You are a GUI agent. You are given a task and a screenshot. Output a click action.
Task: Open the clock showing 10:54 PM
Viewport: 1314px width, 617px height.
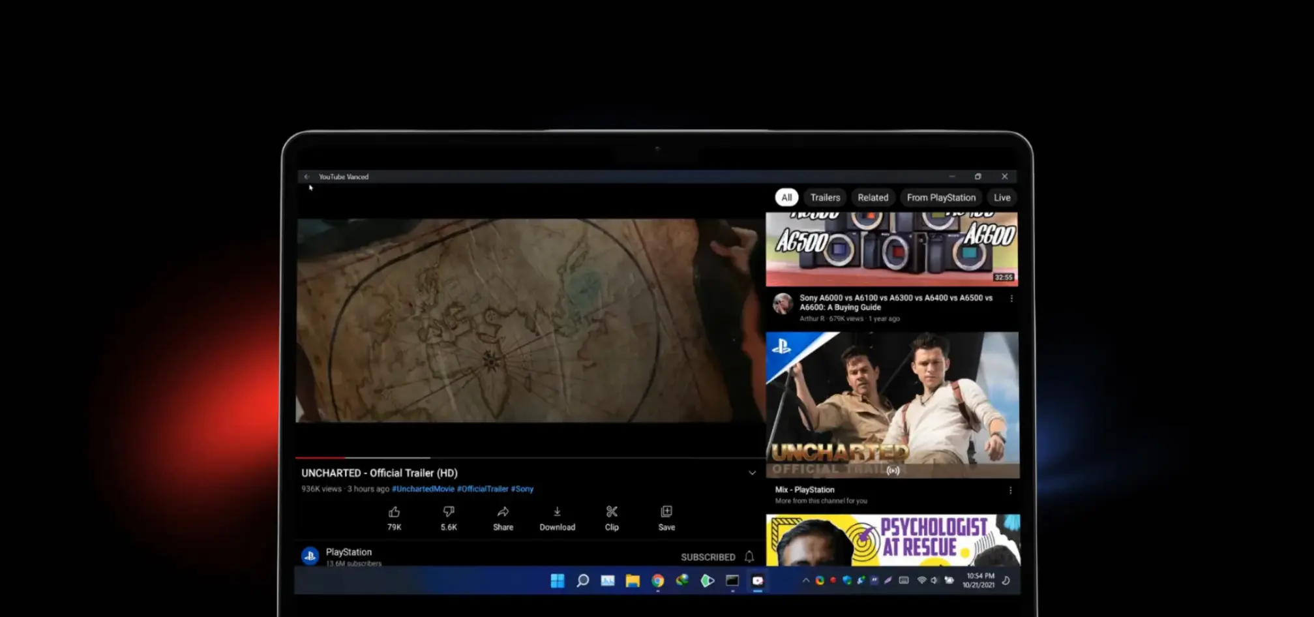pos(979,580)
